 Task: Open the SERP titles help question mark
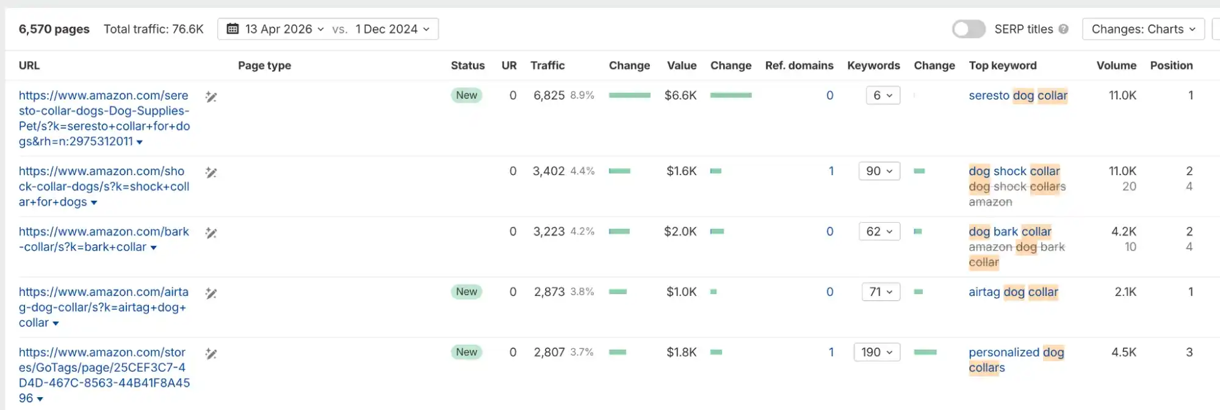[1064, 29]
